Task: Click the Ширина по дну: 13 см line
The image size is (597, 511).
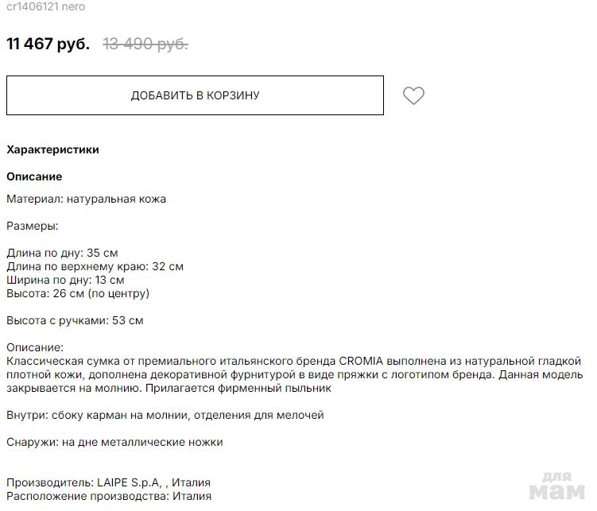Action: [65, 280]
